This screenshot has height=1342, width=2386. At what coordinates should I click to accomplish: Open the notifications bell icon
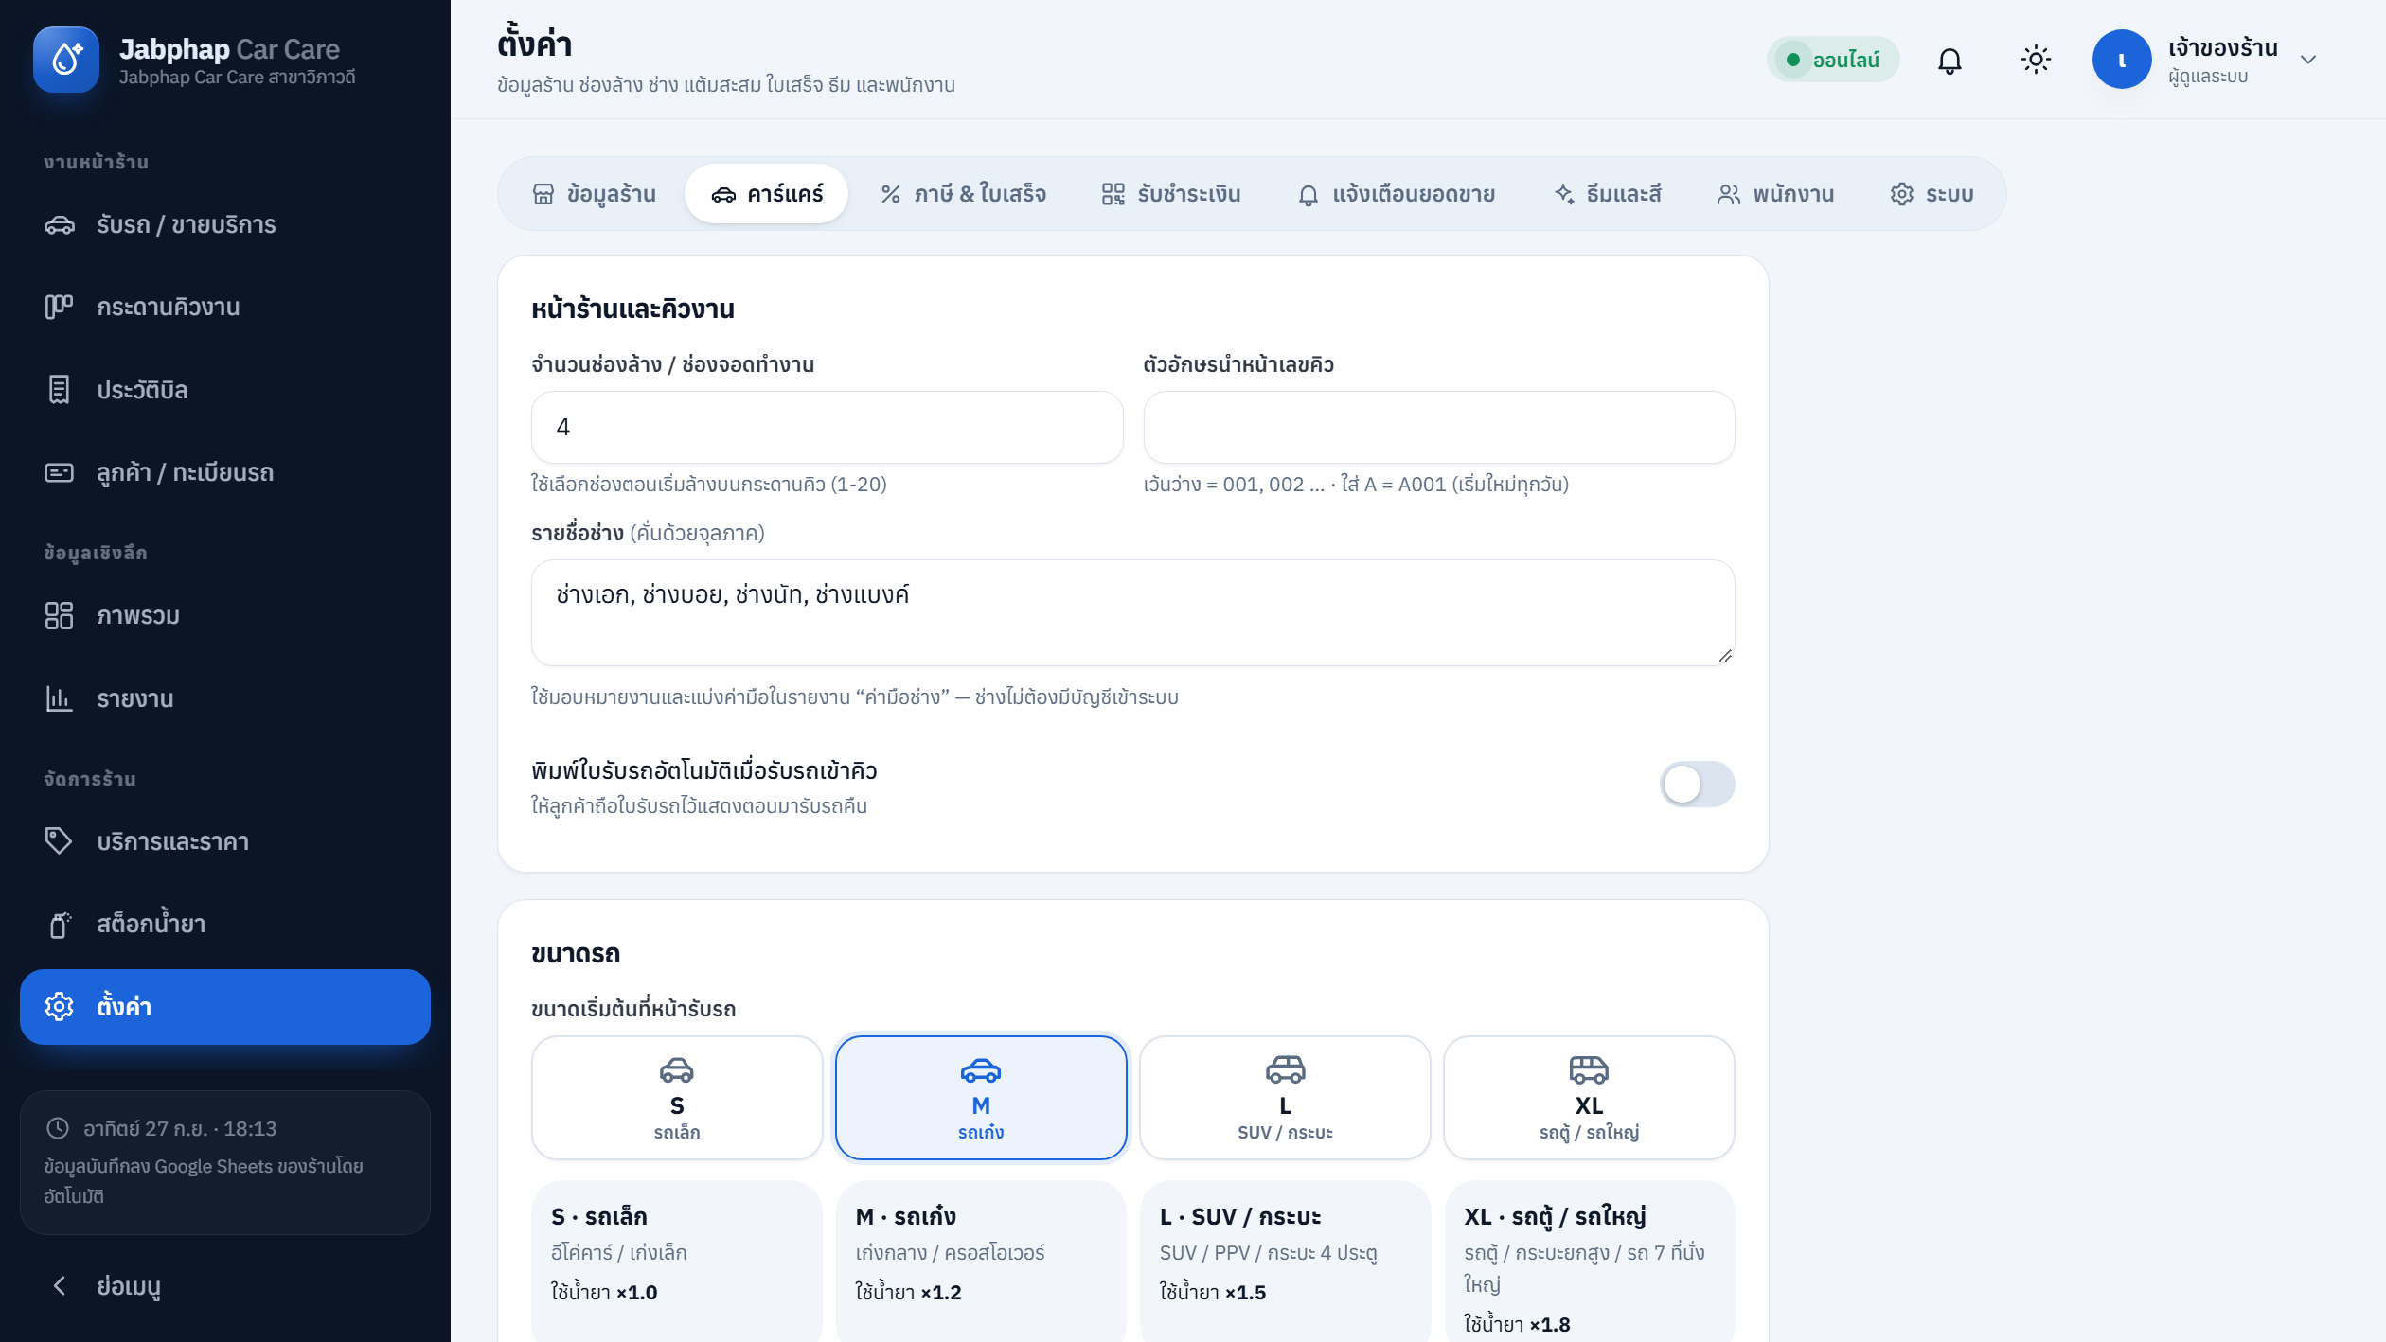[x=1950, y=61]
